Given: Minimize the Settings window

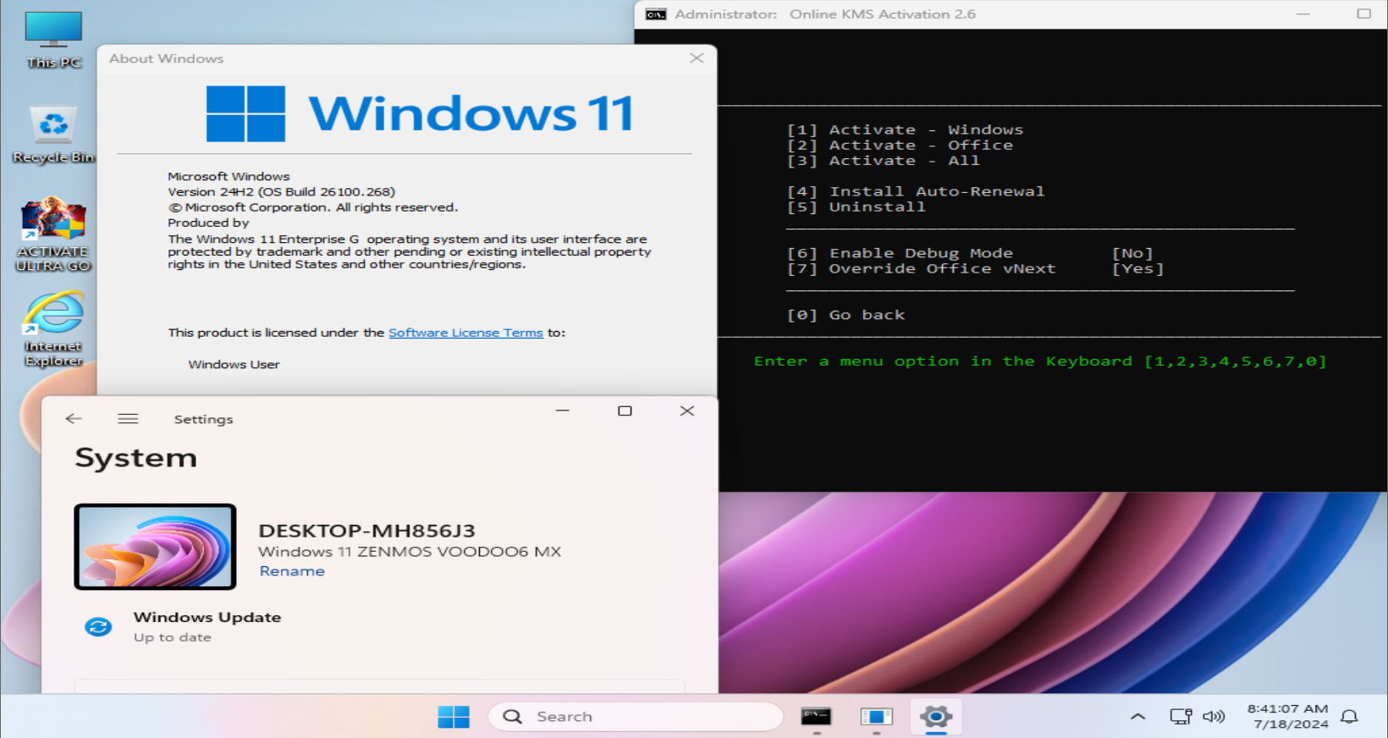Looking at the screenshot, I should [563, 410].
